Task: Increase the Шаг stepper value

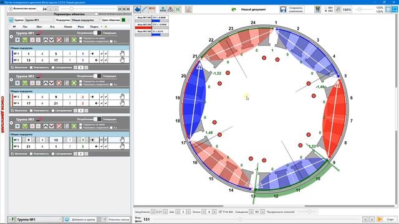Action: (x=188, y=212)
